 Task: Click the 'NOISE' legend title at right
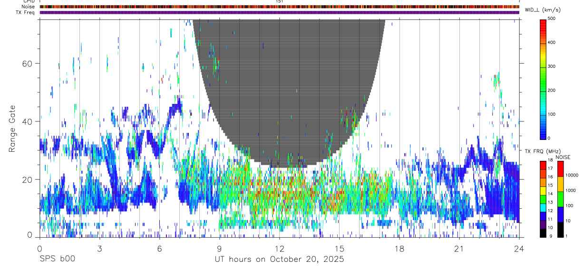[x=564, y=157]
